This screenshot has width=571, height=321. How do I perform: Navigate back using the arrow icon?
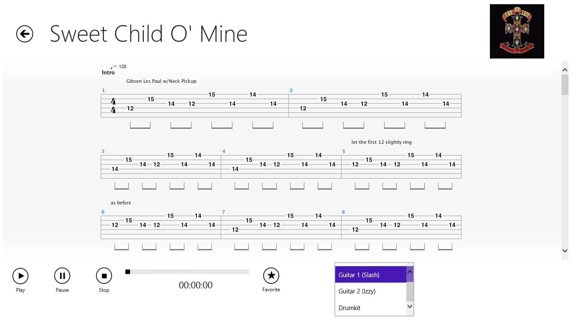point(24,34)
